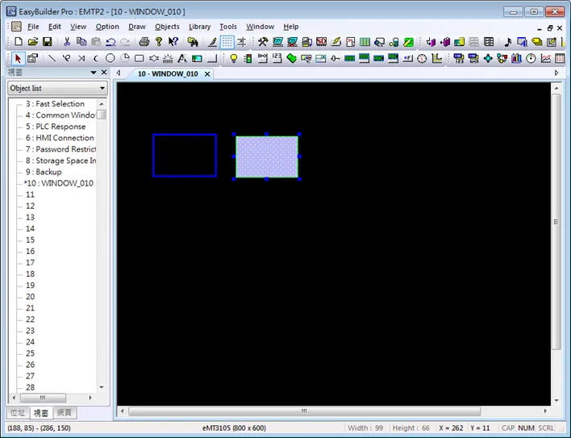Save the project with floppy disk icon
571x438 pixels.
pyautogui.click(x=48, y=42)
